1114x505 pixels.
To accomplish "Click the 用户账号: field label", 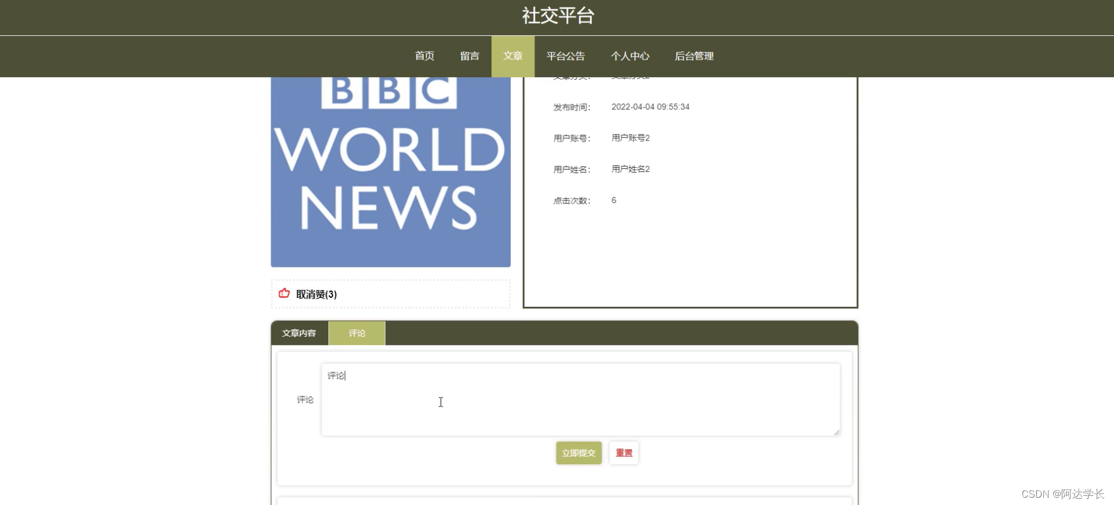I will [x=572, y=139].
